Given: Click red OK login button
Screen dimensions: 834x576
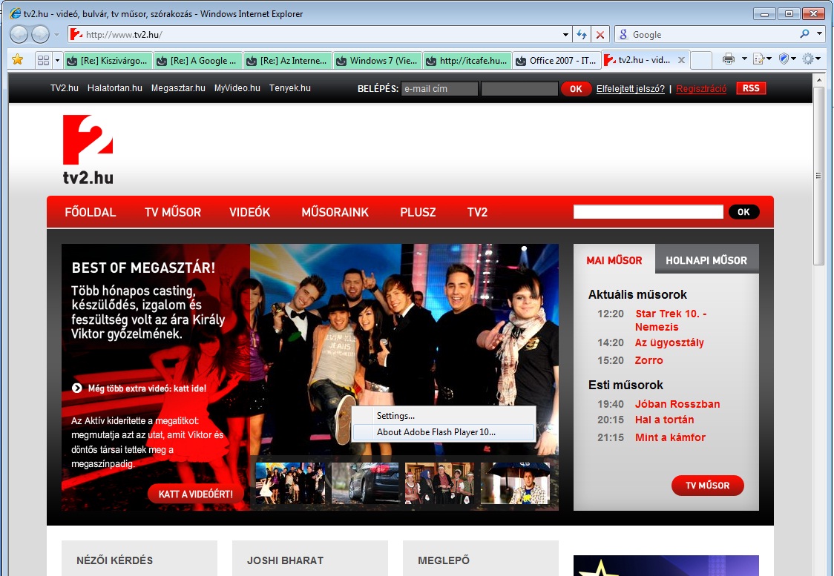Looking at the screenshot, I should 576,89.
